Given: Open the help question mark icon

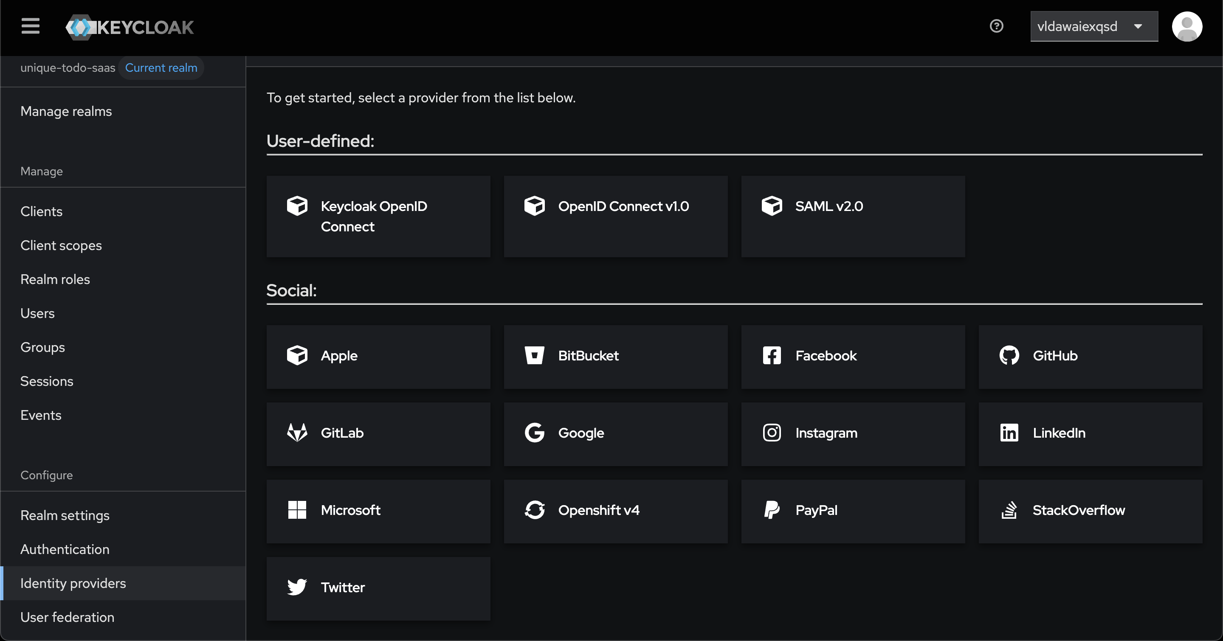Looking at the screenshot, I should 997,26.
